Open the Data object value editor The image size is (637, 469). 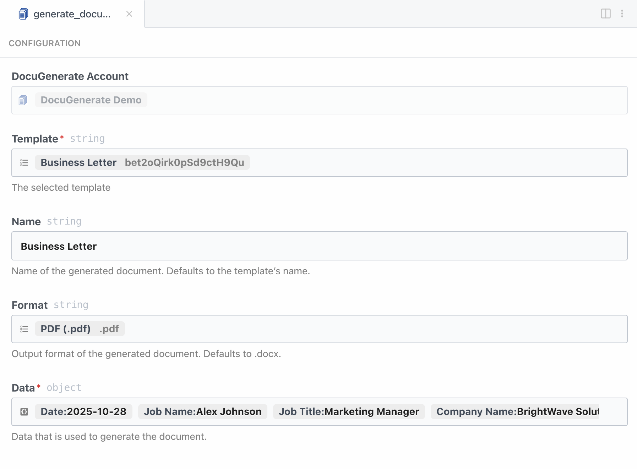point(320,411)
